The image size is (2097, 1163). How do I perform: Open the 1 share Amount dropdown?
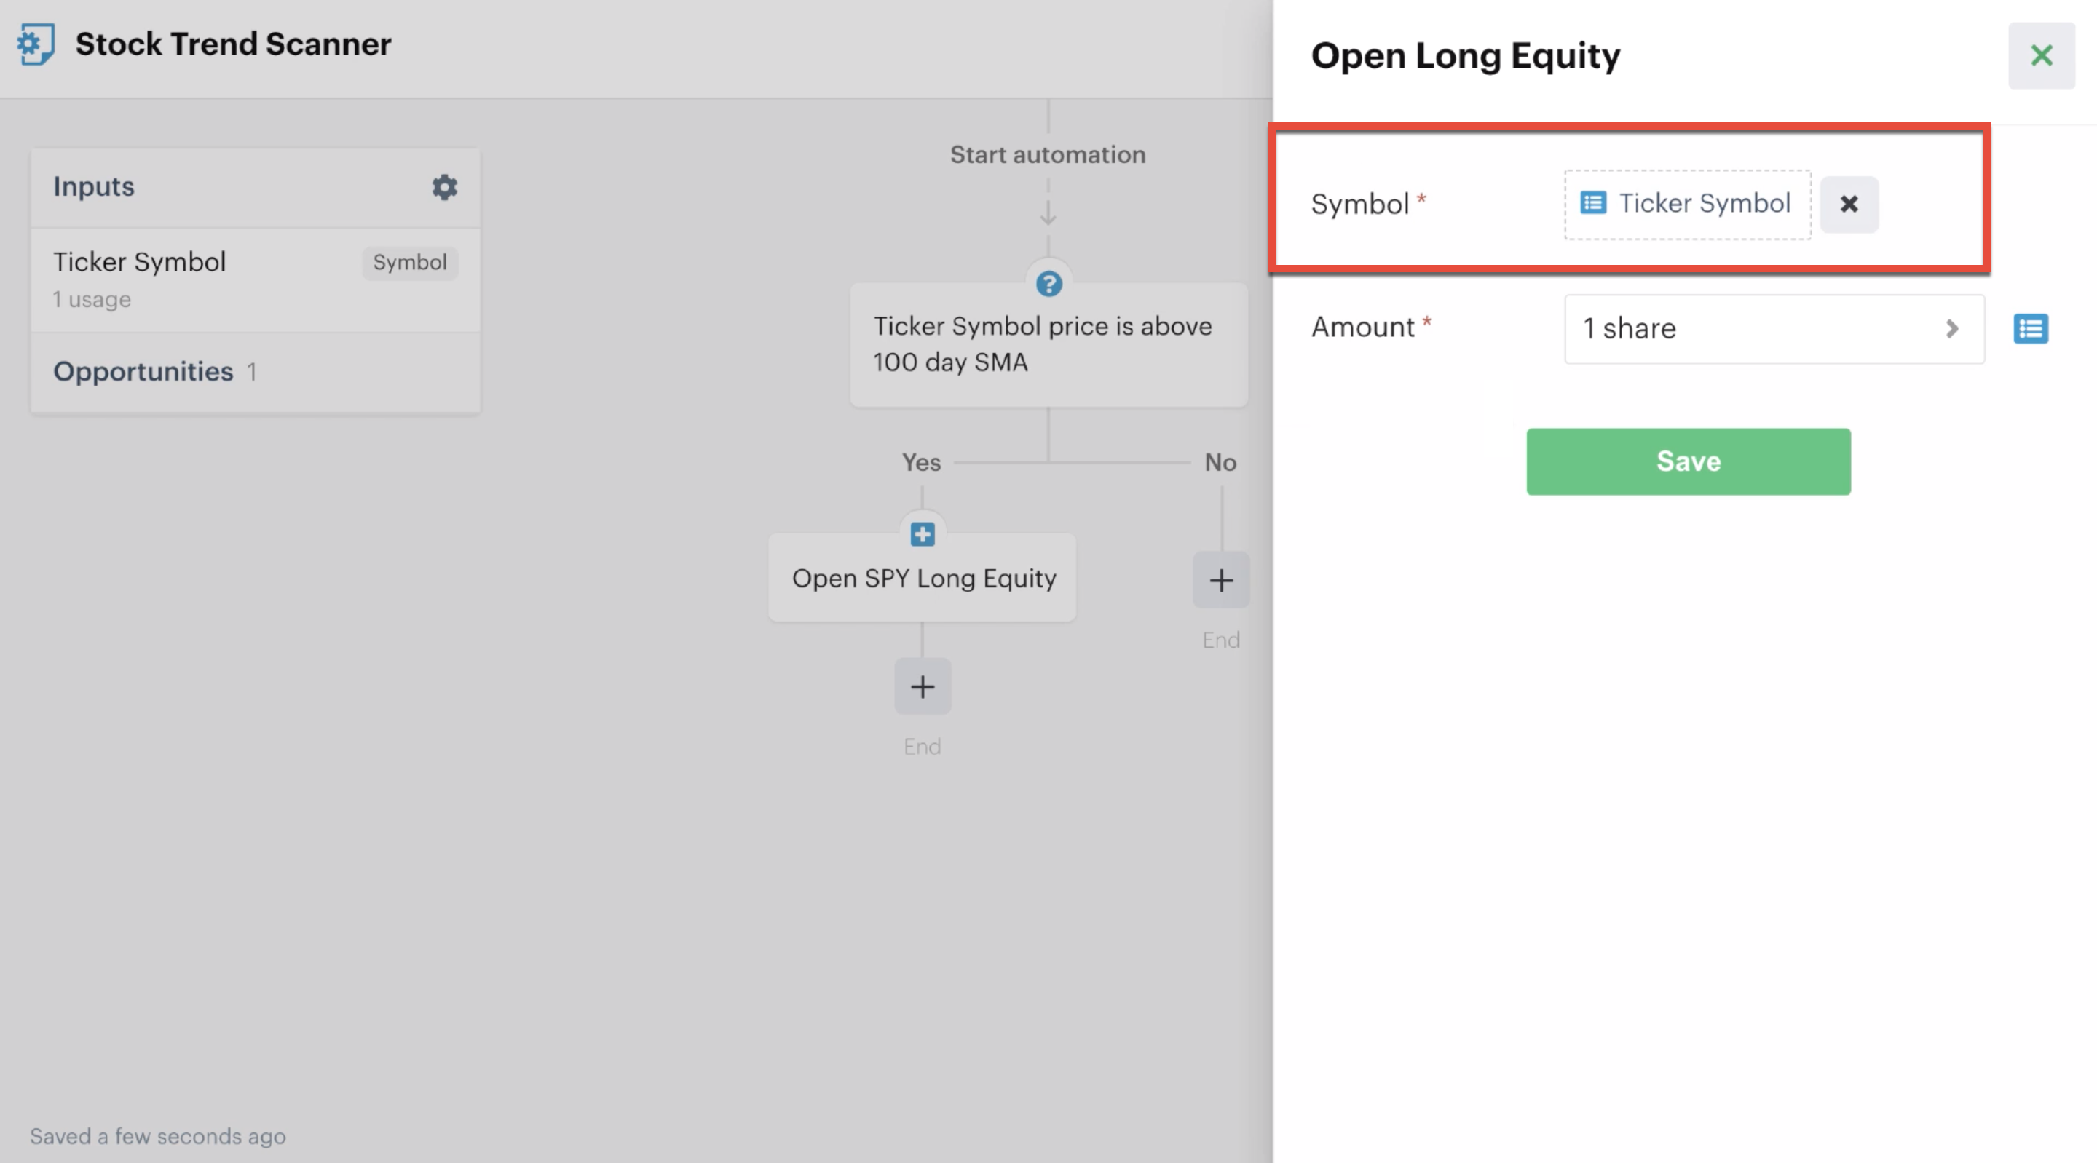[x=1774, y=329]
